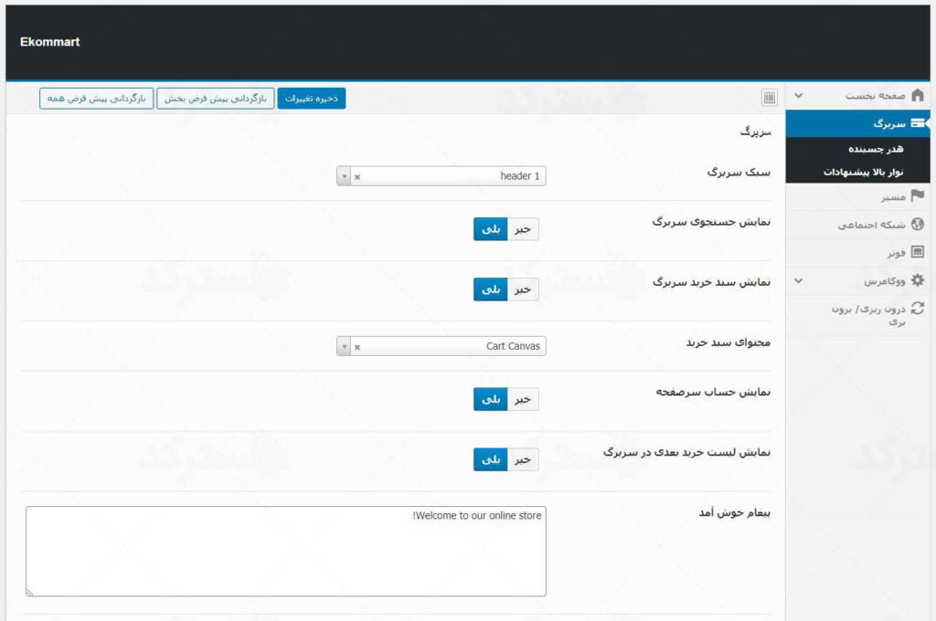Open the سبک سربرگ dropdown arrow
This screenshot has width=936, height=621.
[344, 176]
